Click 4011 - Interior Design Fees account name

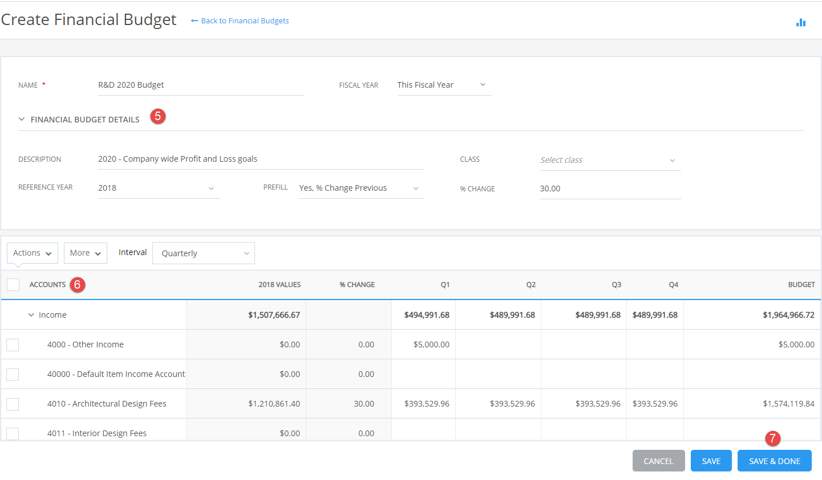pyautogui.click(x=97, y=433)
